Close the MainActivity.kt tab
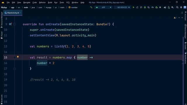Screen dimensions: 187x105 [21, 13]
